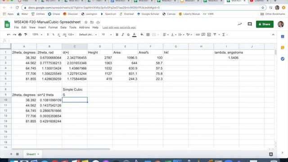The width and height of the screenshot is (288, 162).
Task: Open the 123 number format dropdown
Action: [x=71, y=35]
